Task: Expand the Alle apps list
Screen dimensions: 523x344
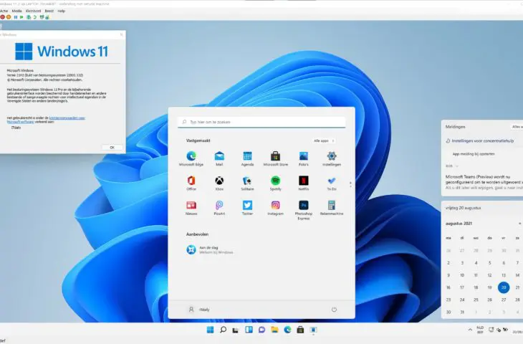Action: pos(324,140)
